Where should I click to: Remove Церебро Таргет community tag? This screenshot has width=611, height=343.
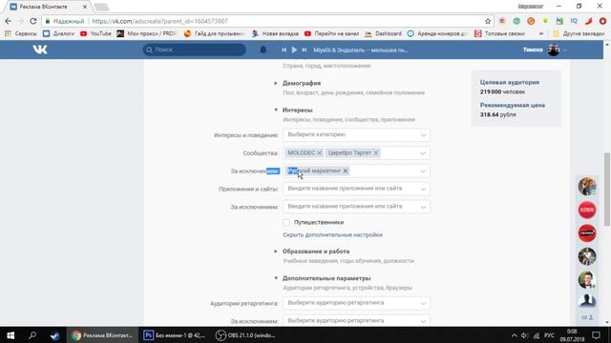pyautogui.click(x=376, y=152)
